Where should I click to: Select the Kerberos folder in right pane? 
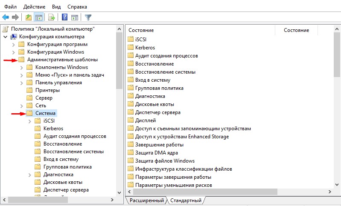coord(145,48)
